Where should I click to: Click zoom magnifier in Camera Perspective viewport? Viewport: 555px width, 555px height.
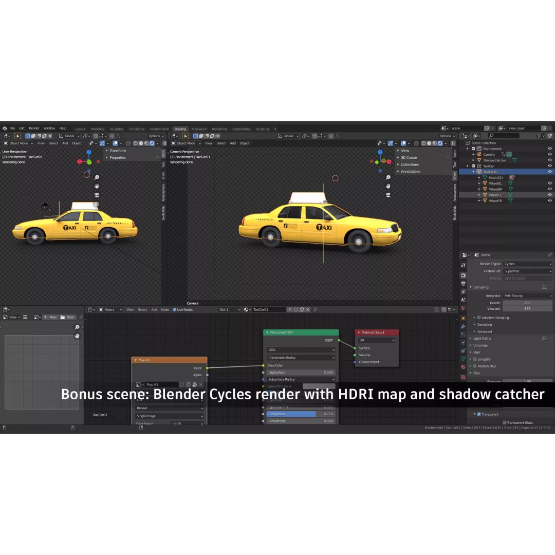point(388,177)
